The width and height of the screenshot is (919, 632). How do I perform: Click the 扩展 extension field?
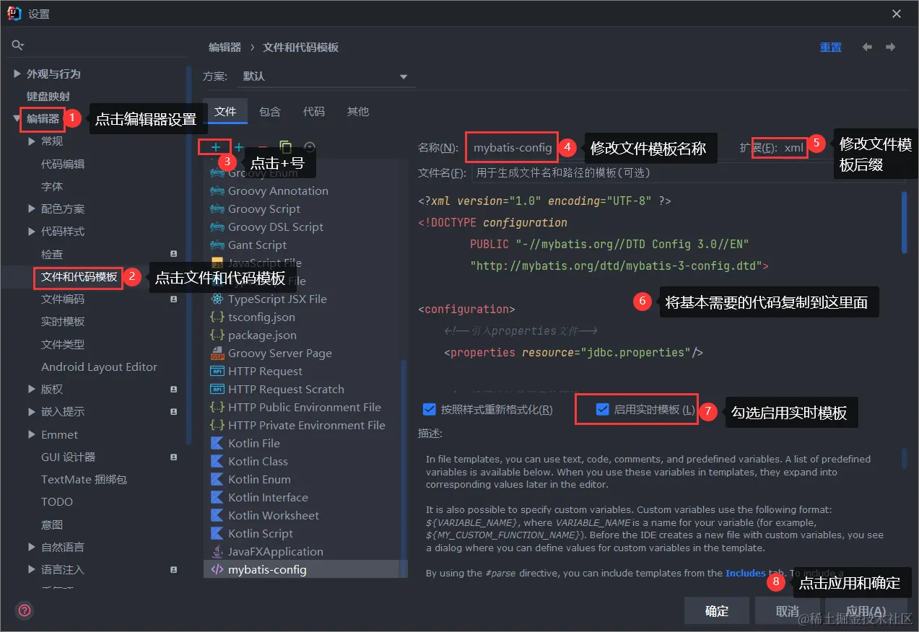pos(795,148)
